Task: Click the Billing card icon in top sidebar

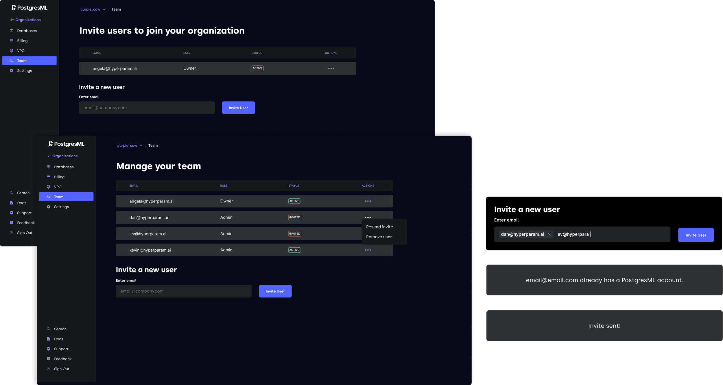Action: (12, 41)
